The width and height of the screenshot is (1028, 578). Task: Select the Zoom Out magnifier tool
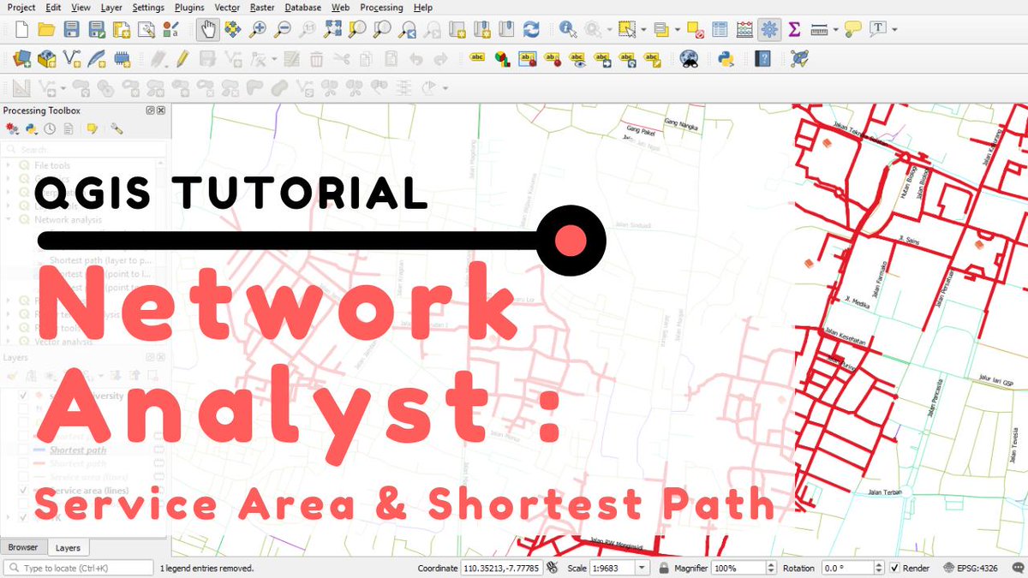(x=283, y=30)
